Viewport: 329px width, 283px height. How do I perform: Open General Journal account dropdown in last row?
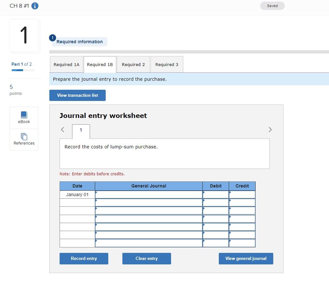pos(149,243)
